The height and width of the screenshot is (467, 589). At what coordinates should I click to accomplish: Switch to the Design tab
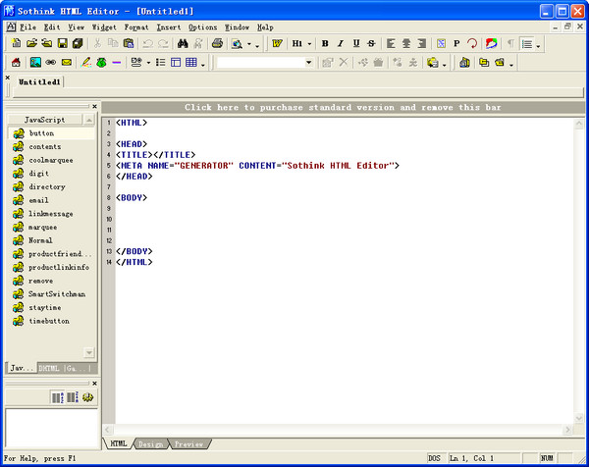pos(150,444)
